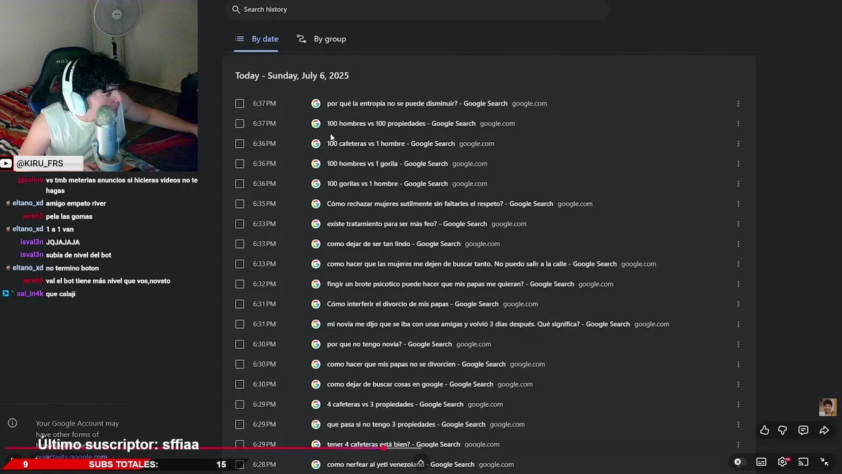Click Google favicon of 'que pasa si no tengo 3 propiedades'
This screenshot has height=474, width=842.
316,425
